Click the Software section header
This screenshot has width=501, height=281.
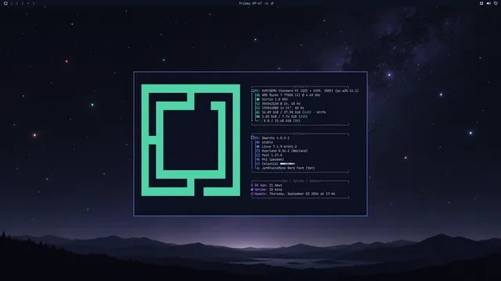tap(300, 133)
